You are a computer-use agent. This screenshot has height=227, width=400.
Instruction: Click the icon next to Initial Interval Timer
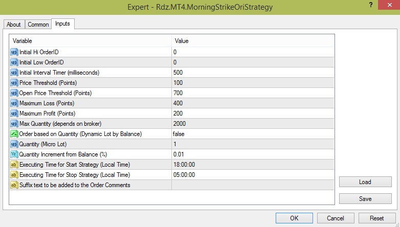pos(14,73)
